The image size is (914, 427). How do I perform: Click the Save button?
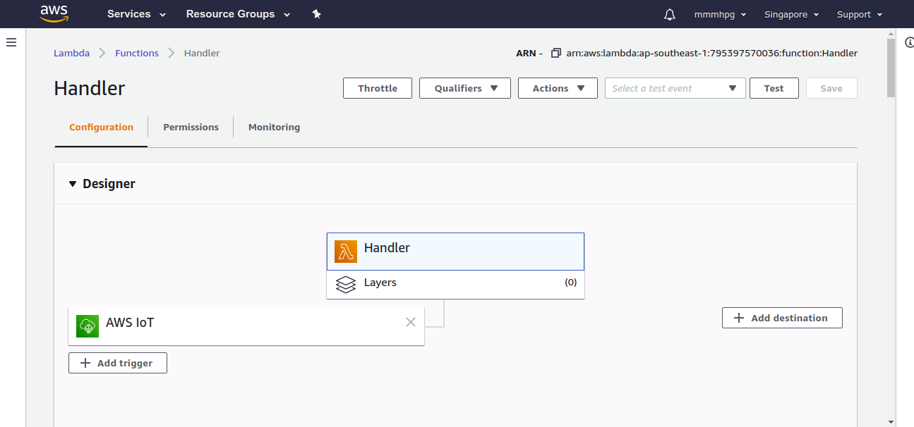point(831,88)
